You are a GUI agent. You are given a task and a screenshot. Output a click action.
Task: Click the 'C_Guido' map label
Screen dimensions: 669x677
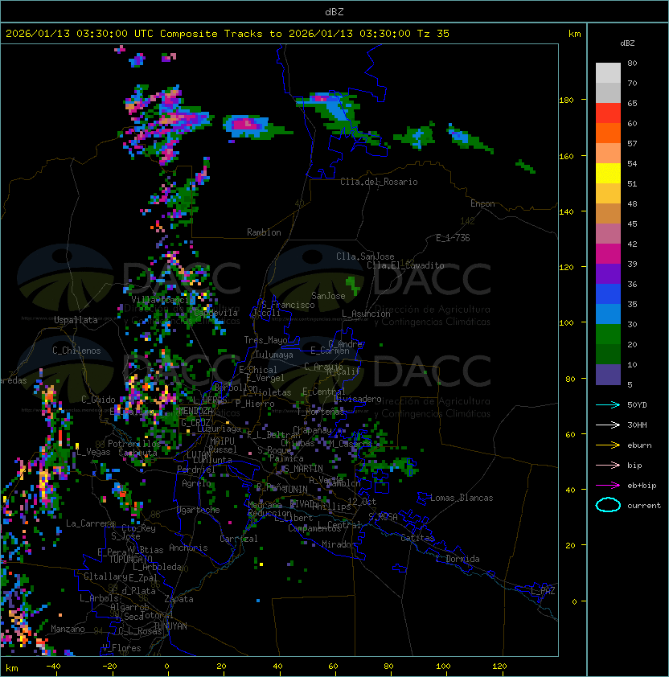(x=98, y=400)
